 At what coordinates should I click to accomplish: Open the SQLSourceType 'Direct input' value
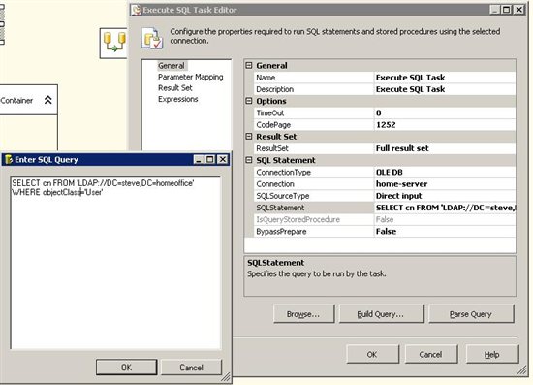click(x=445, y=196)
